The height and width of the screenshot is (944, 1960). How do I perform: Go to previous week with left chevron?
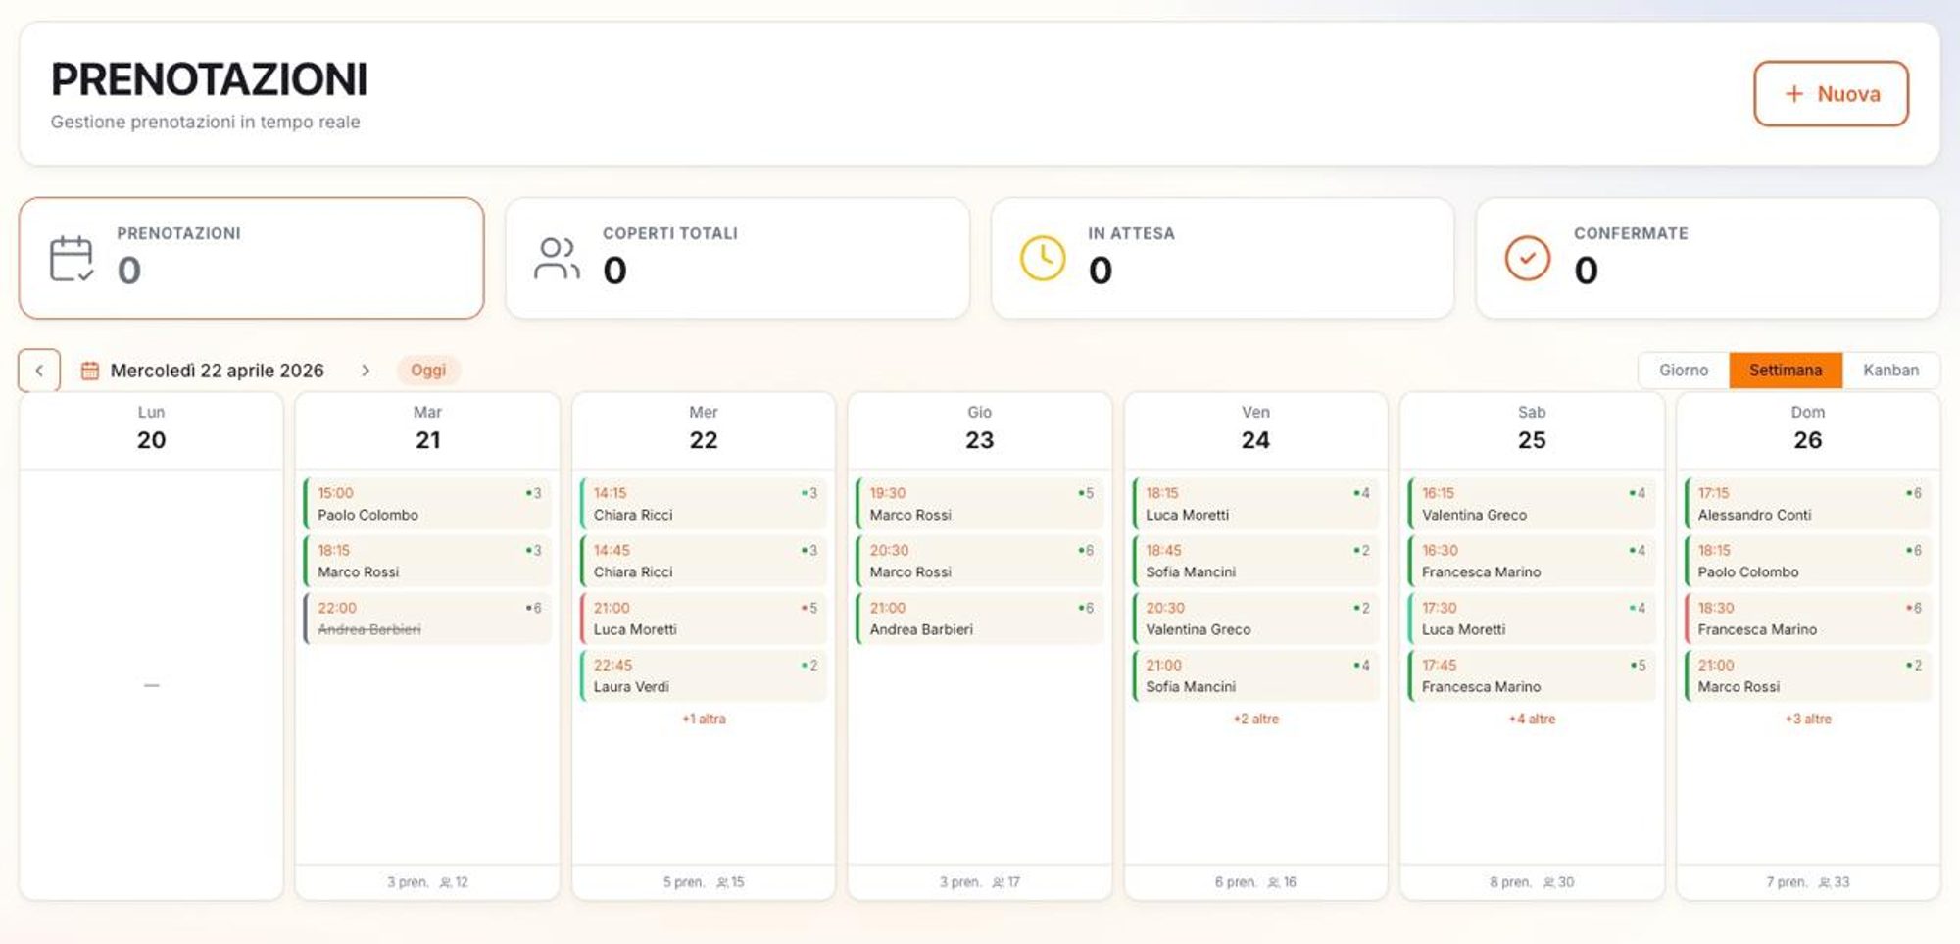tap(39, 371)
